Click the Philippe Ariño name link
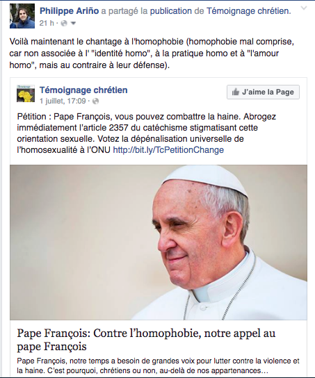315x378 pixels. point(70,11)
